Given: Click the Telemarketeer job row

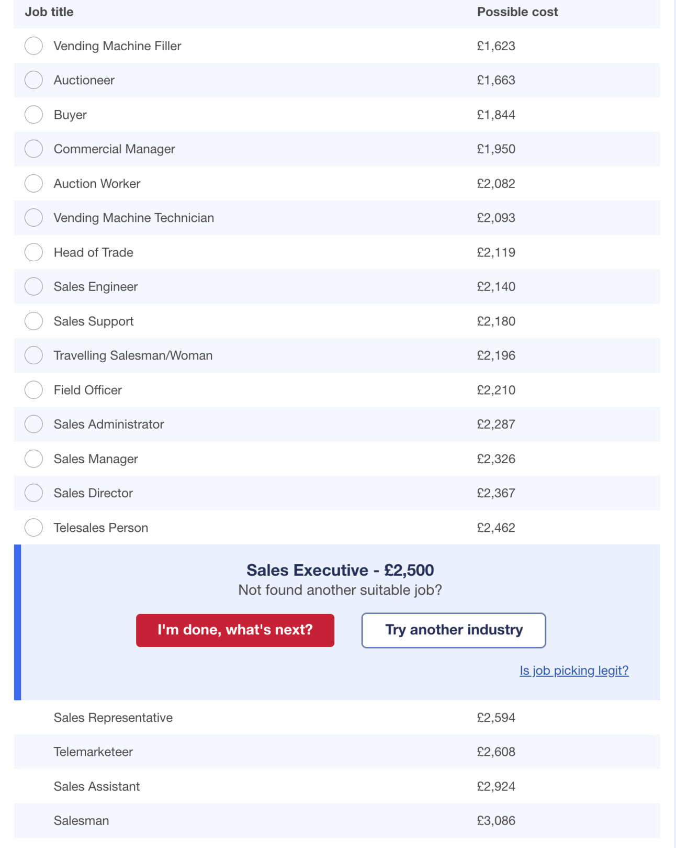Looking at the screenshot, I should coord(337,752).
